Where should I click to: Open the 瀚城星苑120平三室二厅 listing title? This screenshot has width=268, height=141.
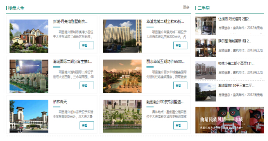point(236,86)
